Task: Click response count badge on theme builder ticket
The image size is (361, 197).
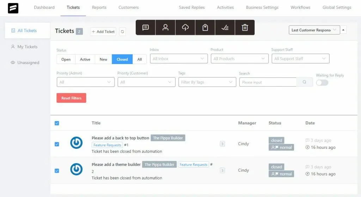Action: click(222, 170)
